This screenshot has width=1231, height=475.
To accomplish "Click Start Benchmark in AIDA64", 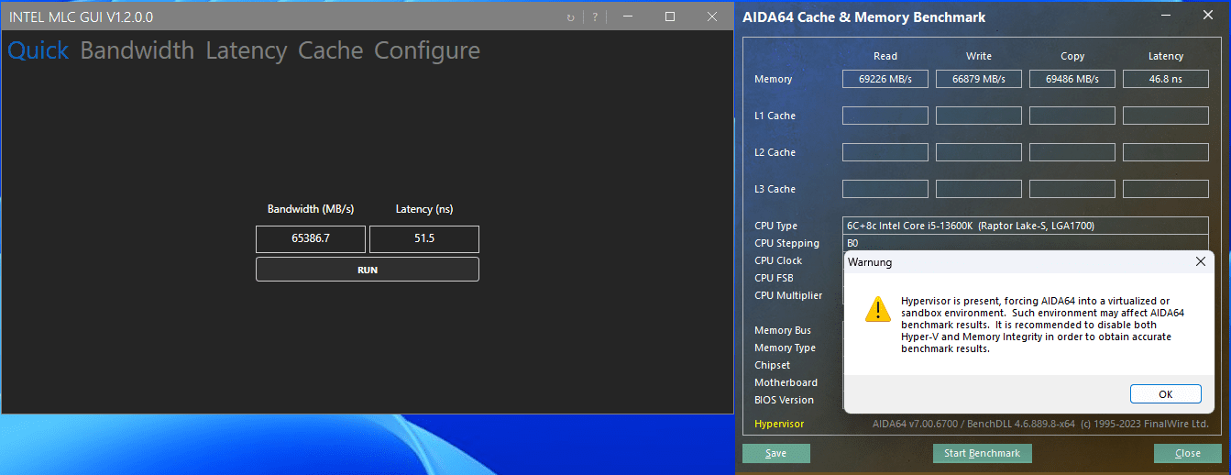I will point(983,453).
